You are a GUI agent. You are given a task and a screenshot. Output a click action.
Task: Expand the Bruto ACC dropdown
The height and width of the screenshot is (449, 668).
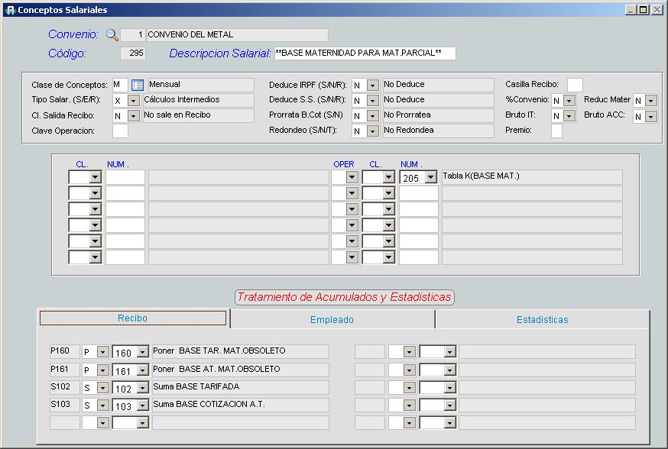click(651, 117)
